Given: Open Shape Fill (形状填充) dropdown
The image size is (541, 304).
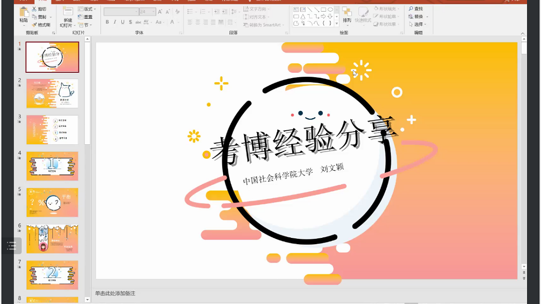Looking at the screenshot, I should coord(387,9).
